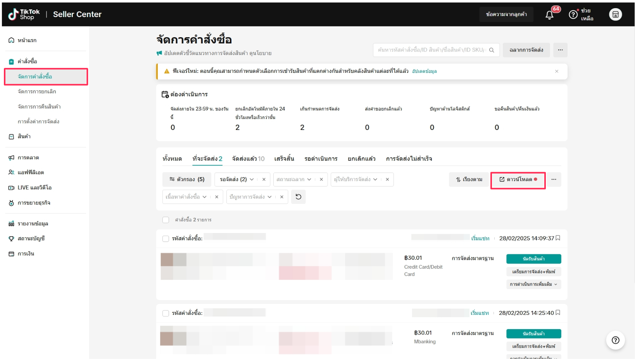Viewport: 635px width, 359px height.
Task: Open more options beside ฉลากการจัดส่ง
Action: click(x=560, y=50)
